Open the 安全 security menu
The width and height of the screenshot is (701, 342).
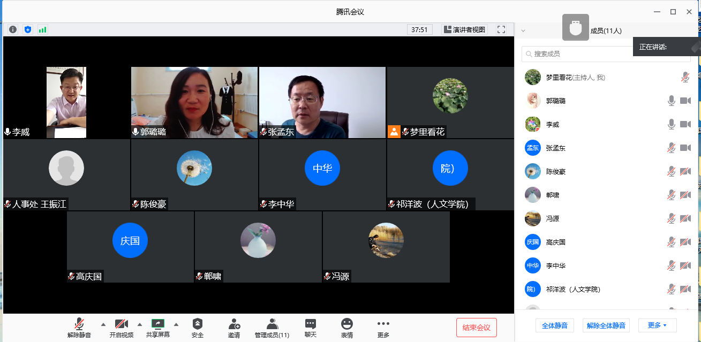coord(198,328)
